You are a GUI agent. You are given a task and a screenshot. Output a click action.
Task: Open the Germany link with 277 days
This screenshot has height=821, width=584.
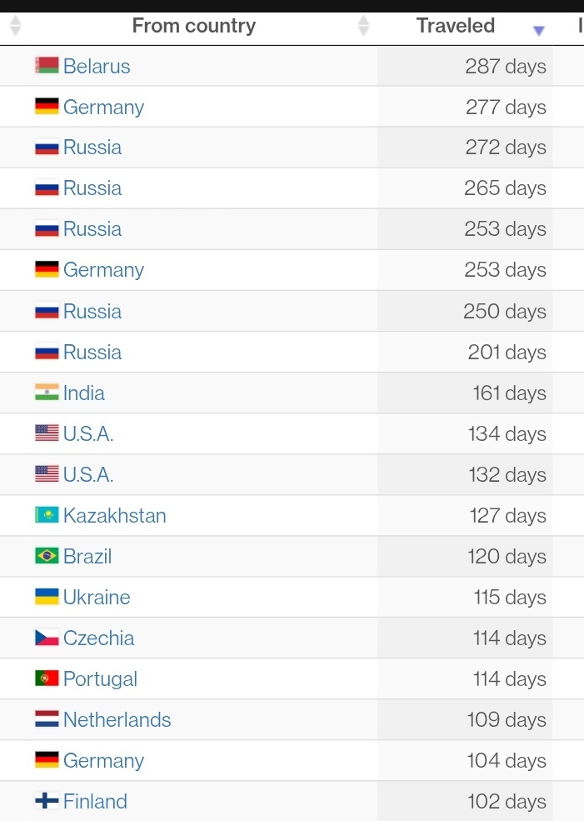click(103, 108)
